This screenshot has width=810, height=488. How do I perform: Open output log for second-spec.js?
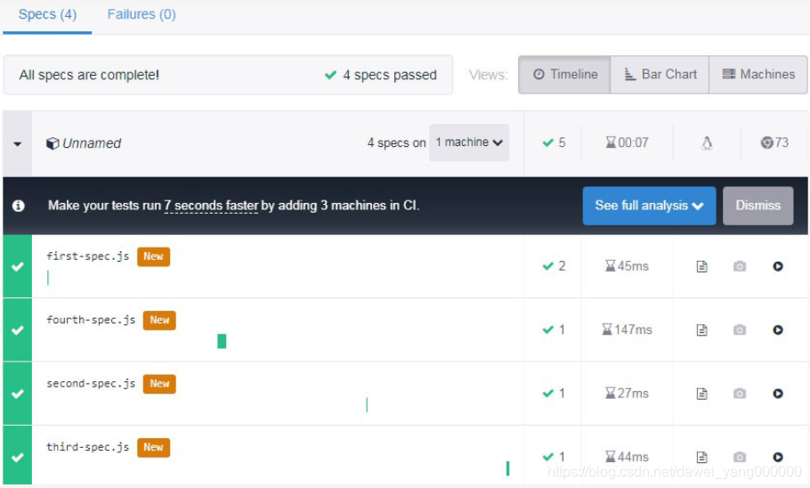pyautogui.click(x=701, y=394)
